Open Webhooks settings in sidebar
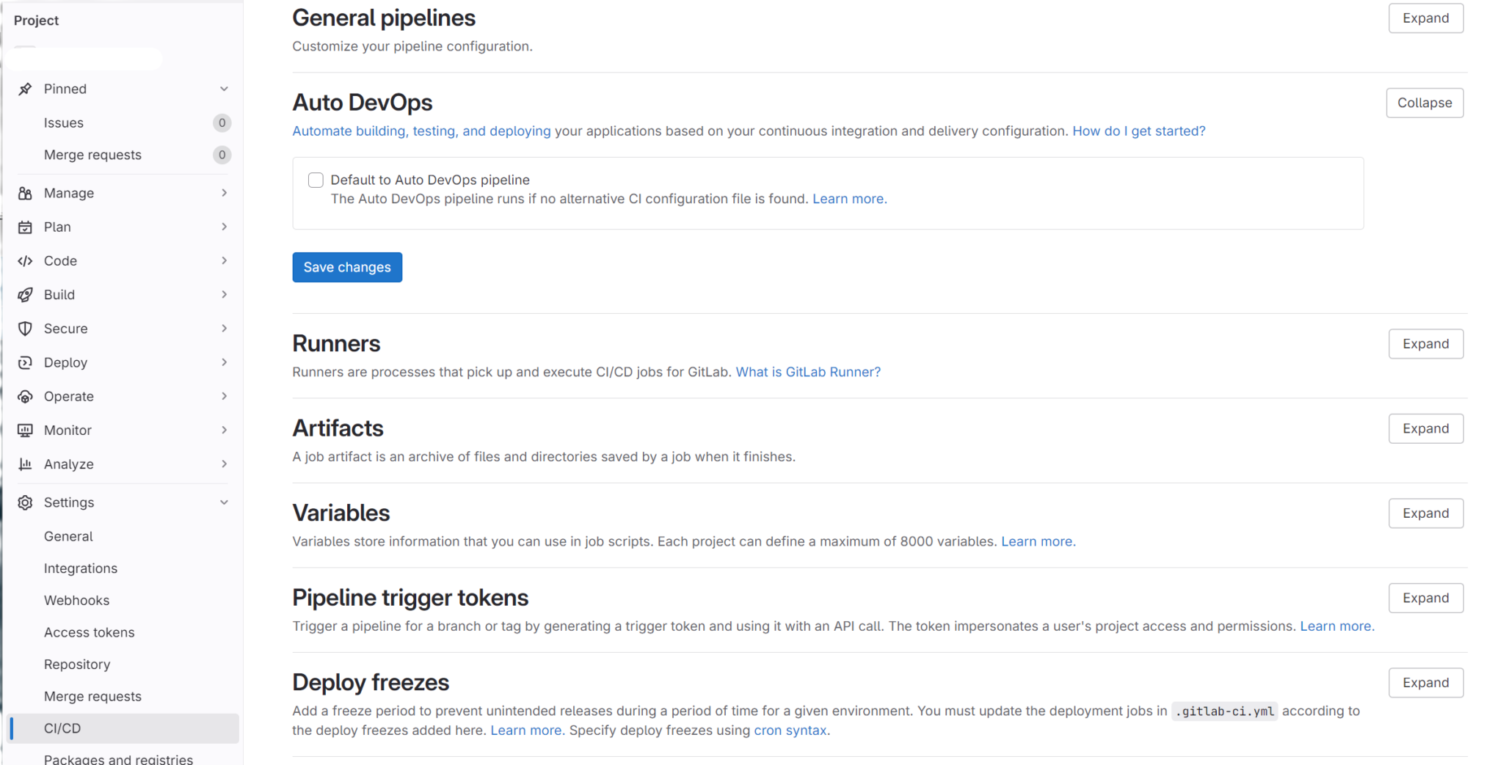This screenshot has height=765, width=1503. pos(76,600)
